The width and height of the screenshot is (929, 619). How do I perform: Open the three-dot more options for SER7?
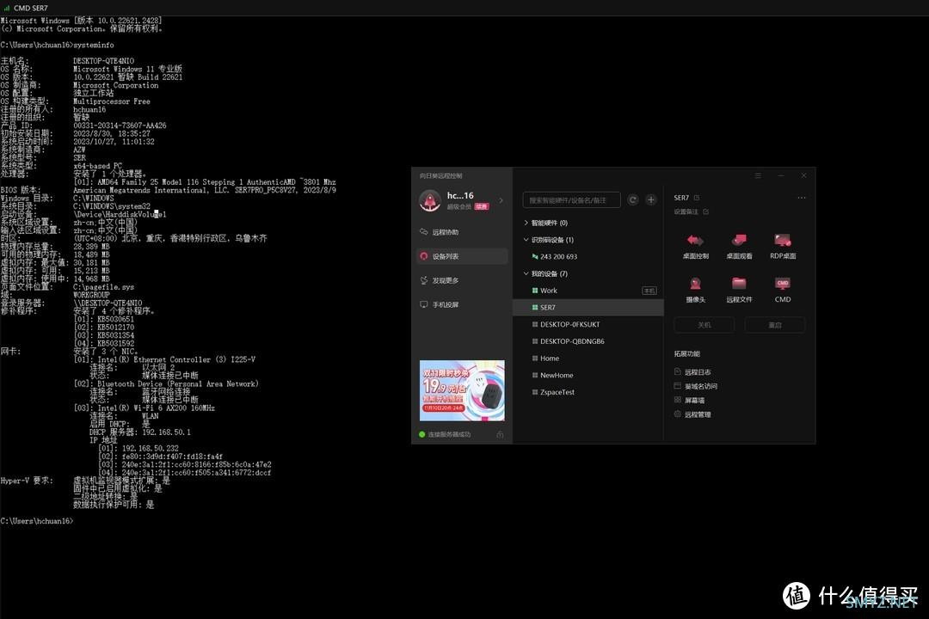[801, 198]
